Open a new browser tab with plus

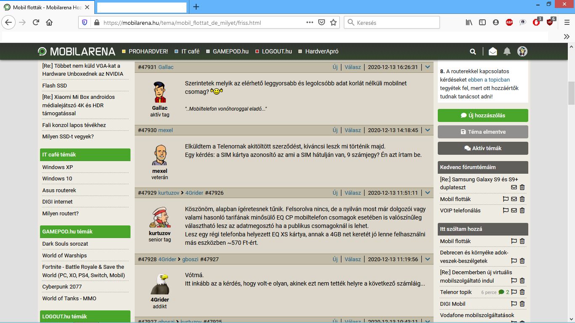pos(196,7)
